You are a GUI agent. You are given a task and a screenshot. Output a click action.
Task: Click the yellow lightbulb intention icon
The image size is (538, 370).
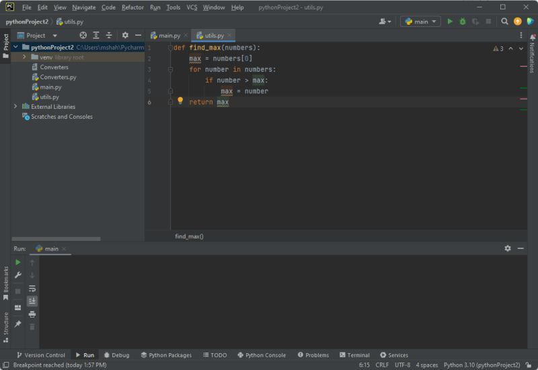coord(180,100)
